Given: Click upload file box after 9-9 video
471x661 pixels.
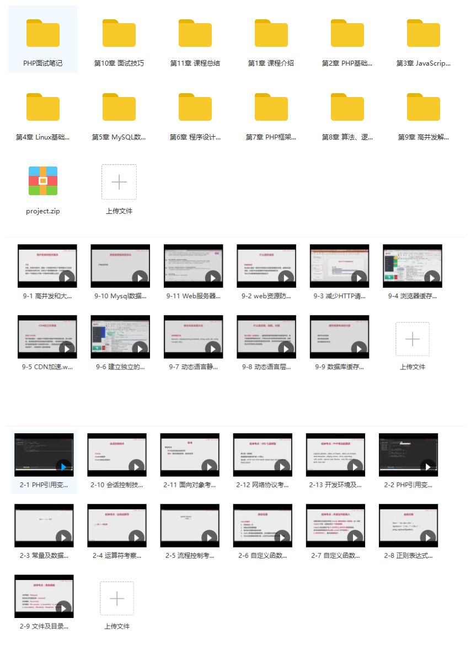Looking at the screenshot, I should (x=413, y=339).
